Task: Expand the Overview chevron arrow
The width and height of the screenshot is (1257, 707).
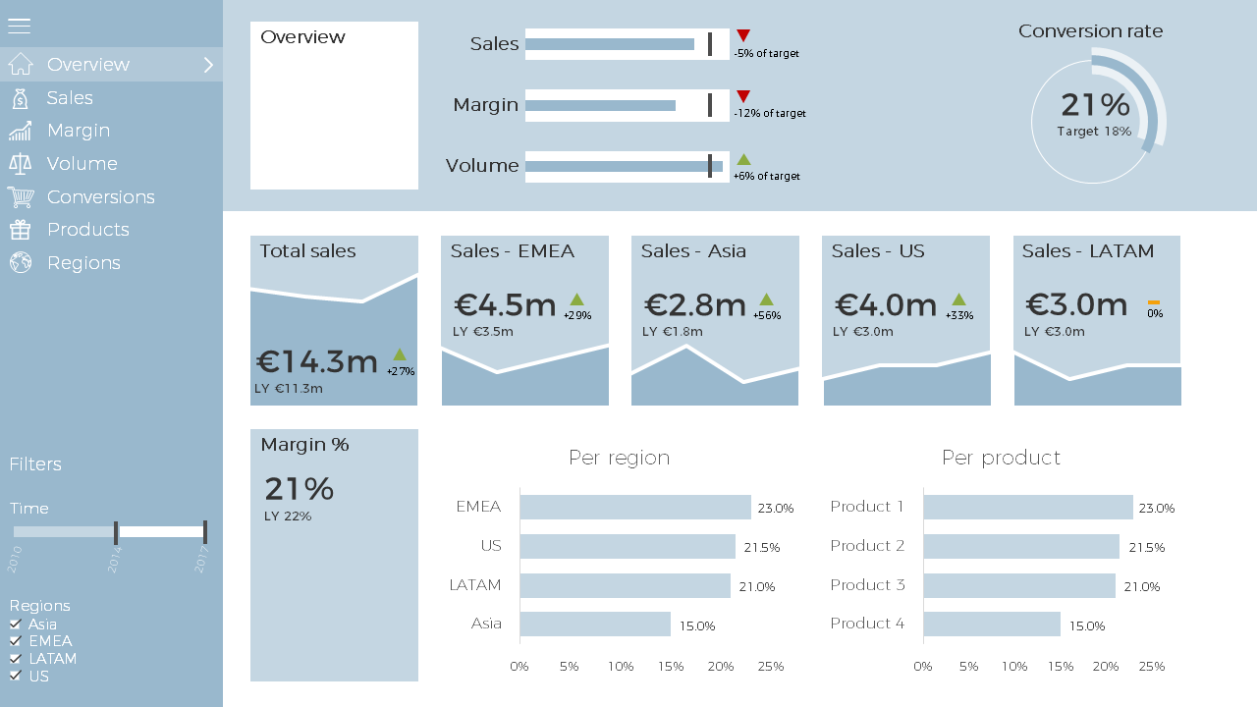Action: (208, 65)
